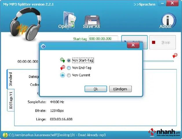
Task: Click status bar music disc icon
Action: pos(5,135)
